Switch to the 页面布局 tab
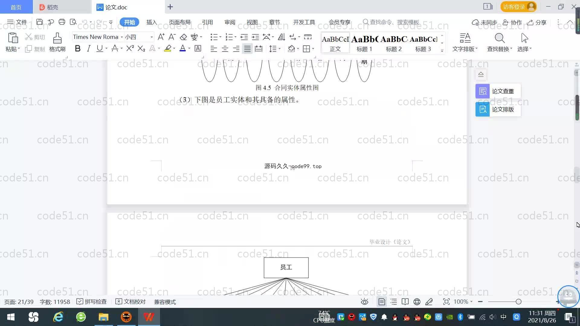The image size is (580, 326). tap(180, 22)
